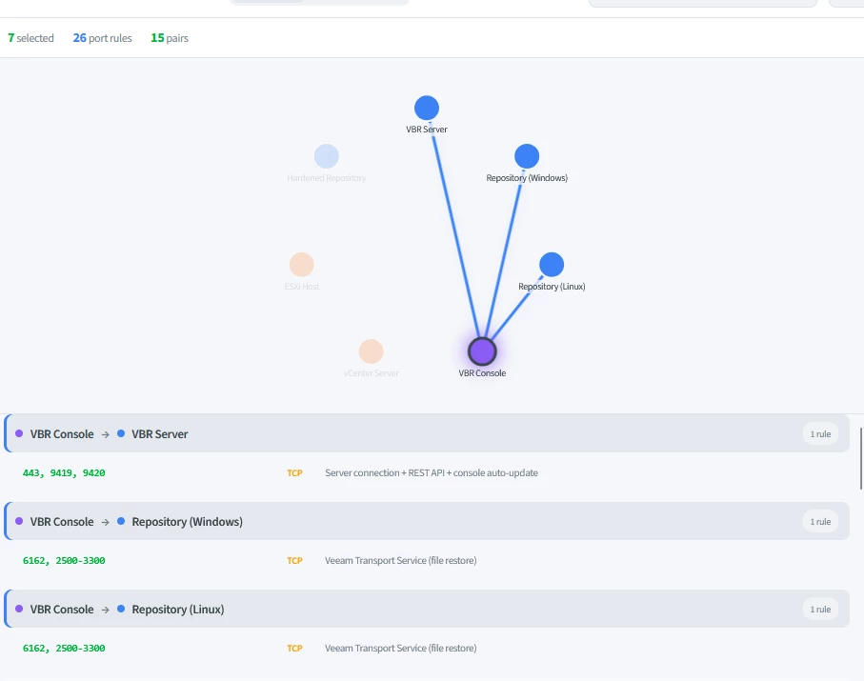Screen dimensions: 864x681
Task: Click '1 rule' badge on Repository (Linux) row
Action: tap(820, 610)
